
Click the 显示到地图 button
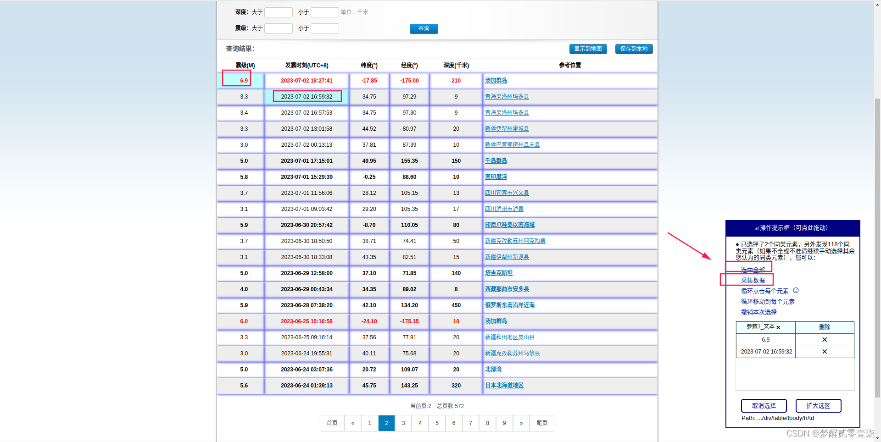tap(588, 49)
